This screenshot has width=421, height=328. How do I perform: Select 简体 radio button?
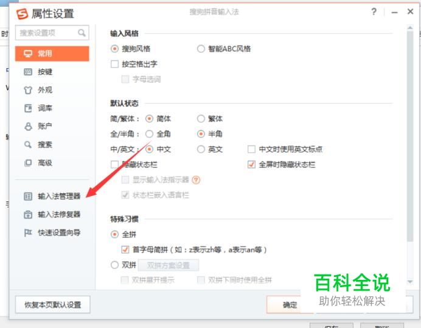[149, 119]
